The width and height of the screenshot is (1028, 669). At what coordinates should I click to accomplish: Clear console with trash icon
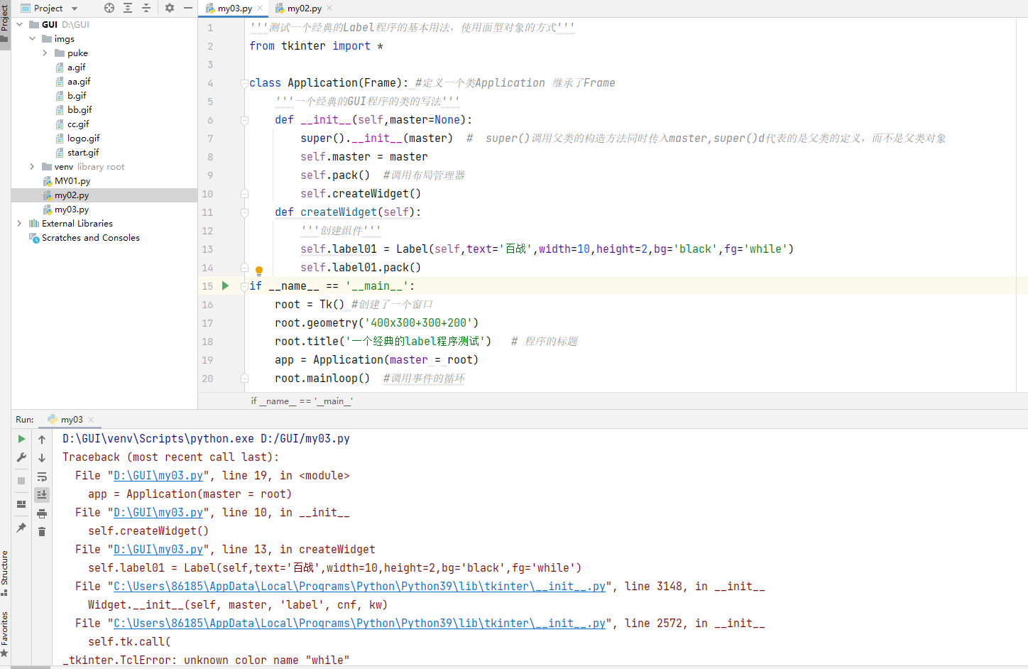[x=42, y=531]
